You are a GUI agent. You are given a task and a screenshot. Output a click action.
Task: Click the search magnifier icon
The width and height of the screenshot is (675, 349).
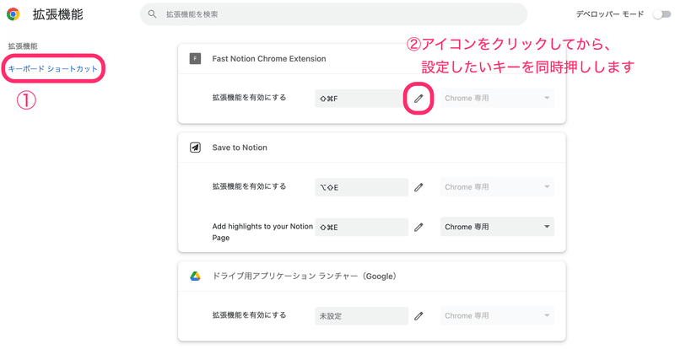(x=152, y=14)
